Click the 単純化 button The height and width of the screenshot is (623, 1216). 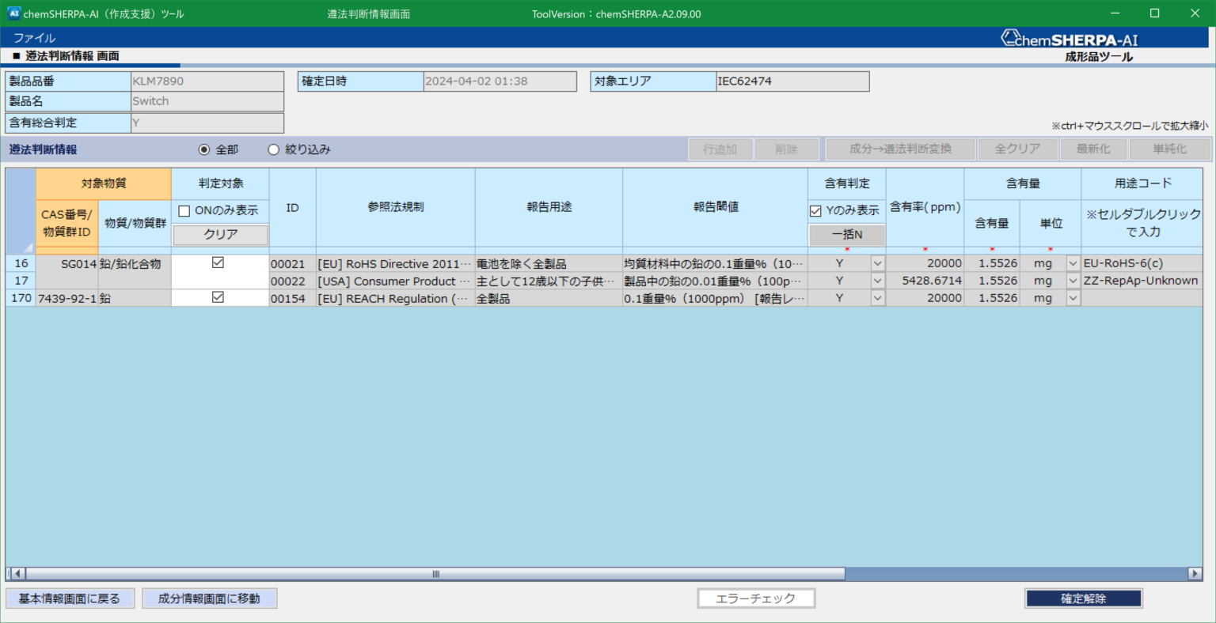(1169, 149)
